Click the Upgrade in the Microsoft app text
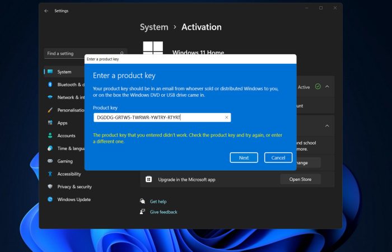The height and width of the screenshot is (252, 392). coord(186,180)
